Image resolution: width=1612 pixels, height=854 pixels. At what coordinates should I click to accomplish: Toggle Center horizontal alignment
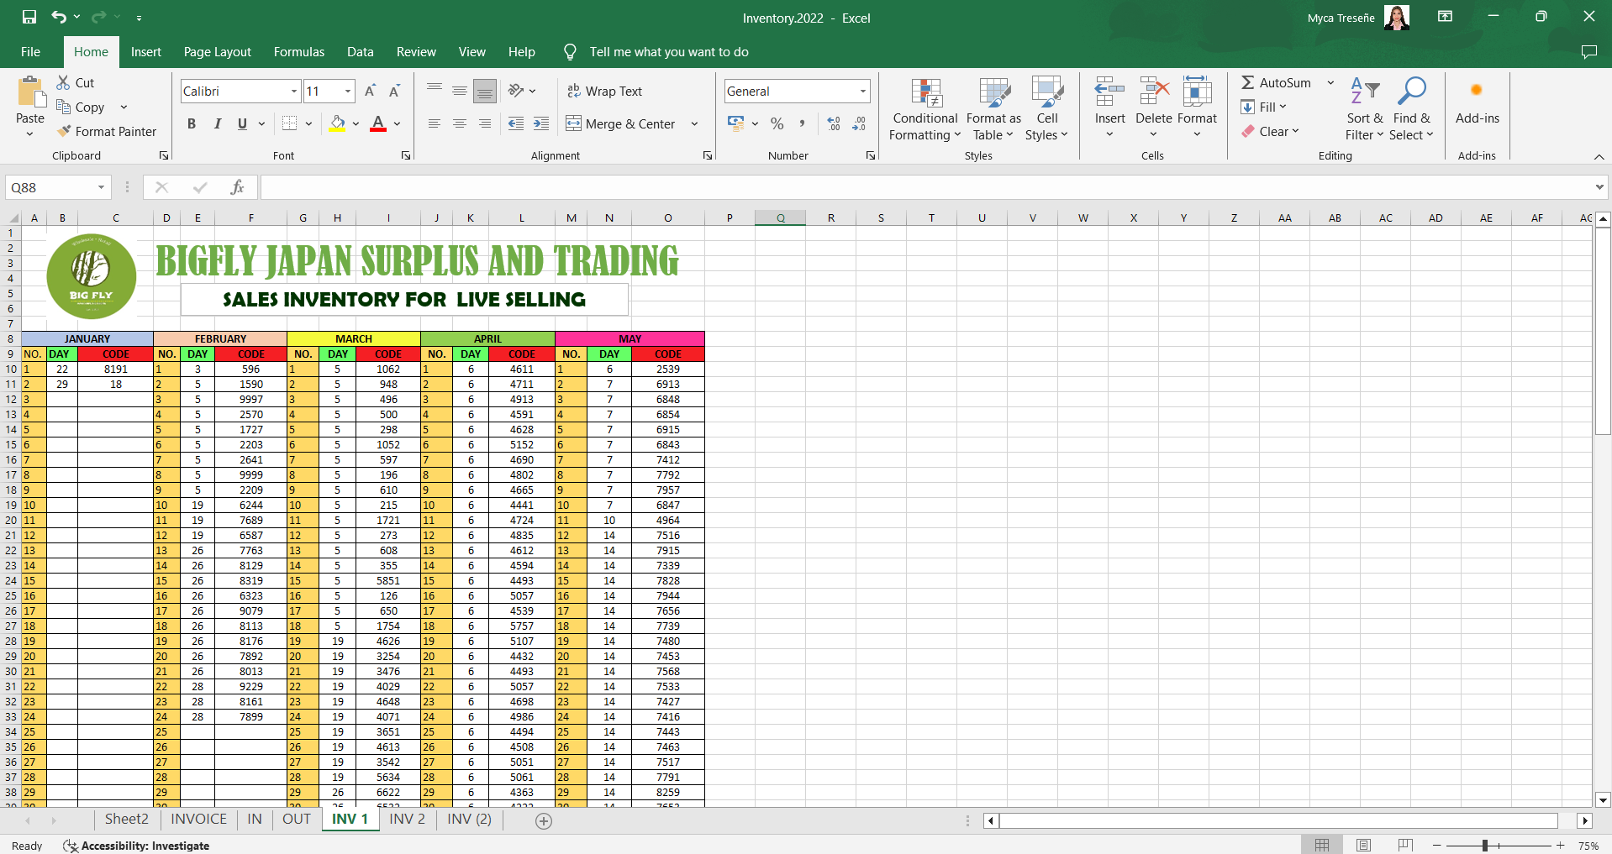(x=460, y=123)
